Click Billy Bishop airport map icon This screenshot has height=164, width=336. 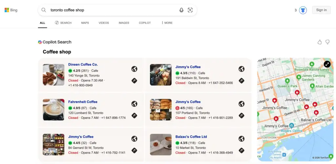(284, 155)
